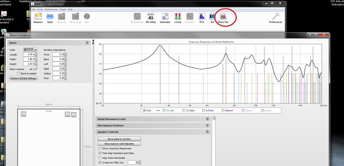344x166 pixels.
Task: Open the Preferences wrench icon
Action: [x=275, y=17]
